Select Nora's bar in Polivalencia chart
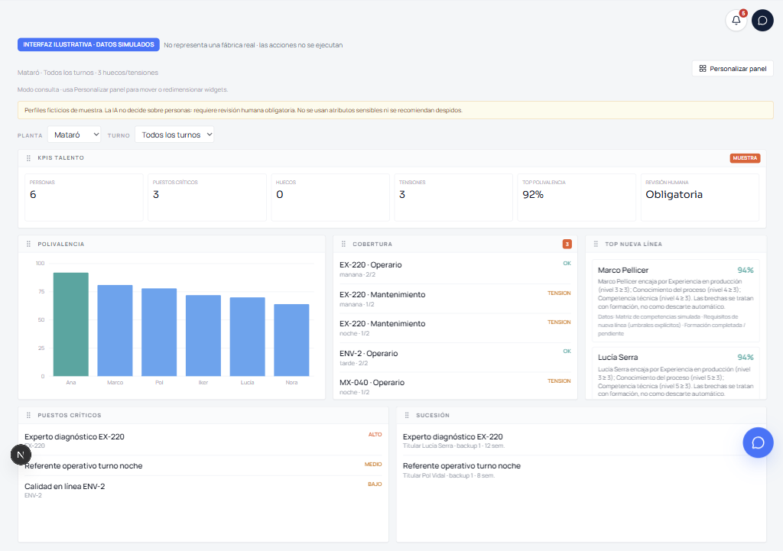783x551 pixels. [x=291, y=340]
